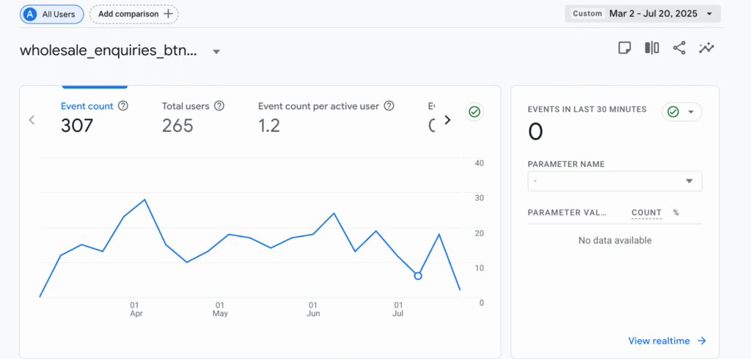The image size is (751, 359).
Task: Click the Events in last 30 minutes heading
Action: [x=587, y=109]
